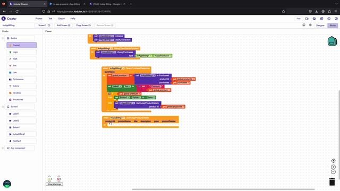Collapse the Built-in blocks group
Viewport: 340px width, 191px height.
(3, 38)
